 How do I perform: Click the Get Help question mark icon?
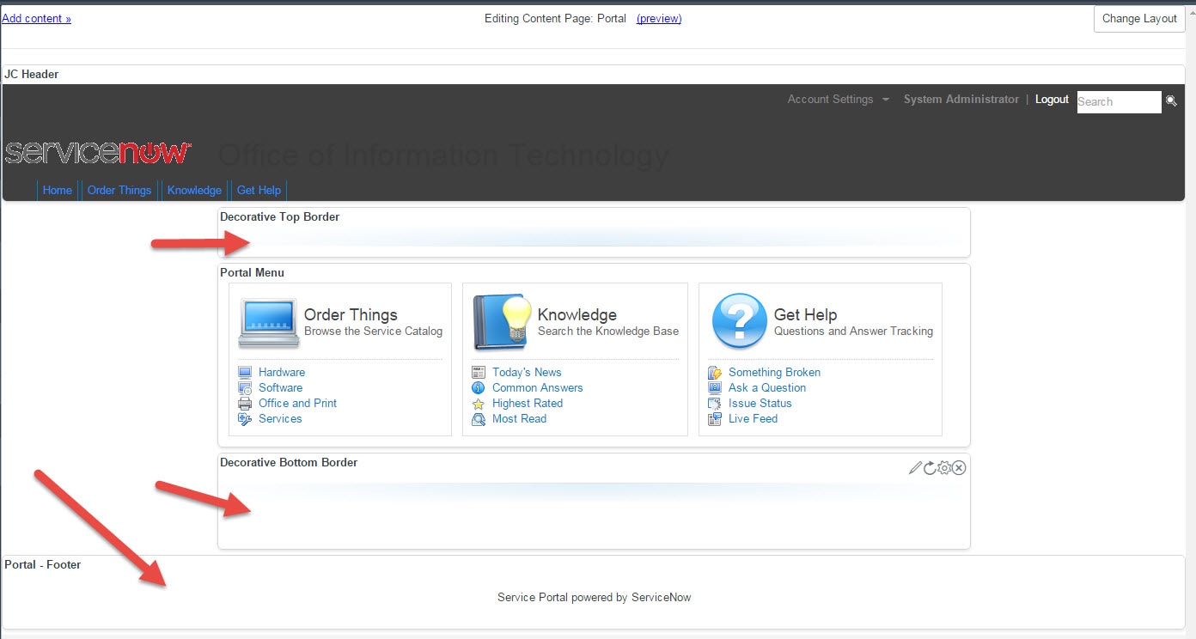739,321
